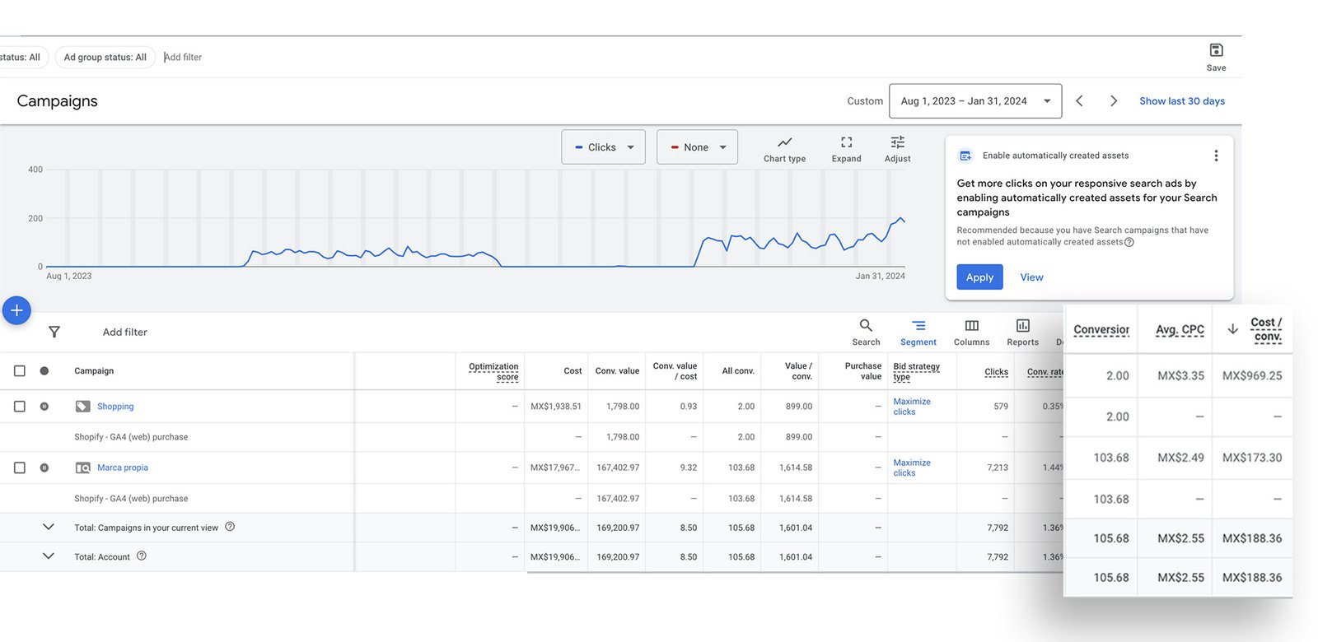Expand the Total: Account row
This screenshot has height=642, width=1318.
coord(48,556)
